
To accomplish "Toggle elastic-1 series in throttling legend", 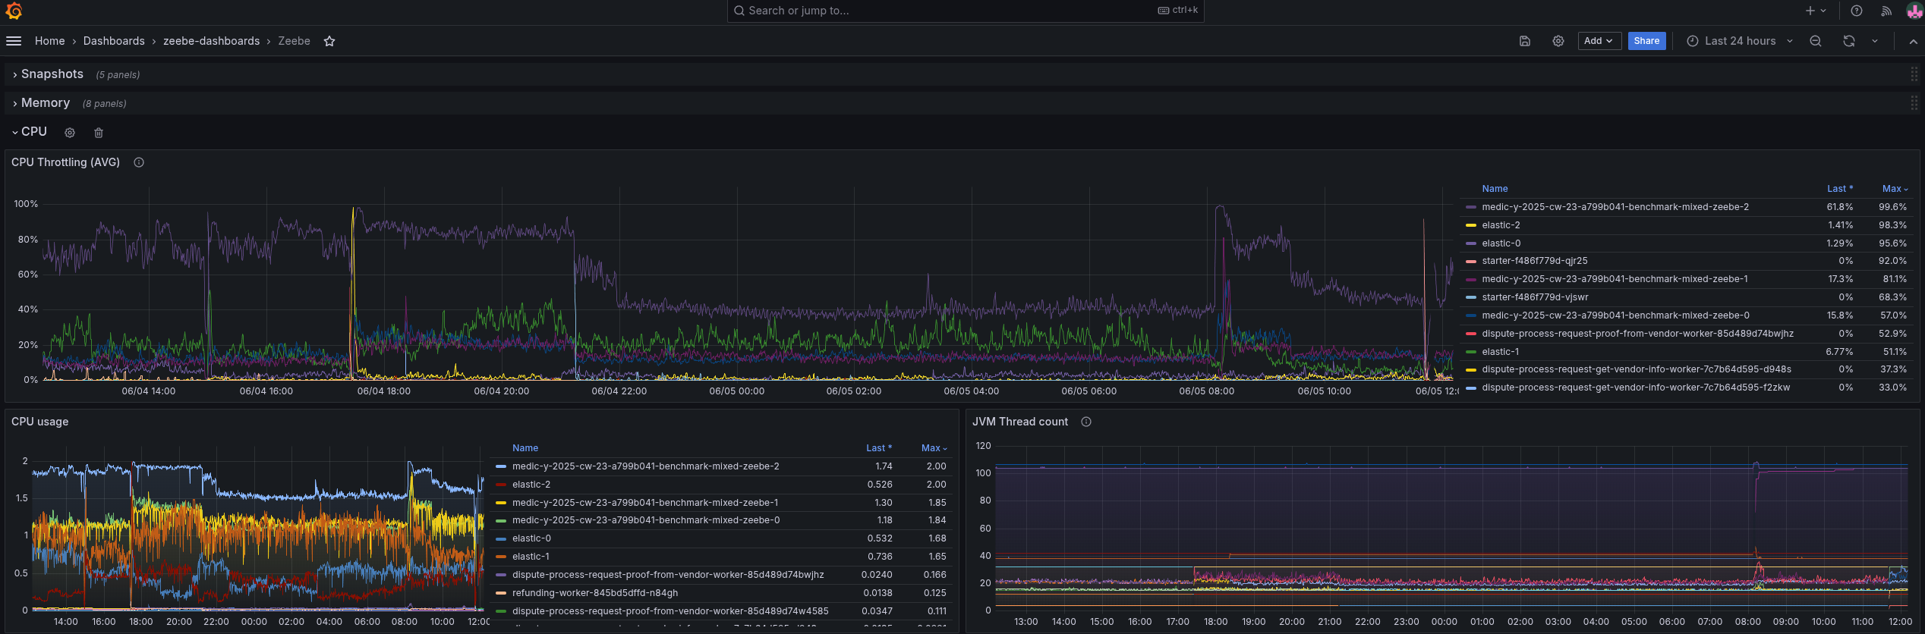I will coord(1500,352).
